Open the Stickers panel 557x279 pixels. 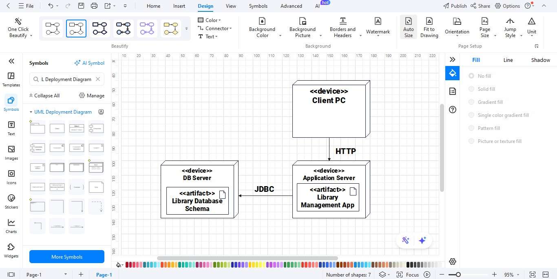11,202
